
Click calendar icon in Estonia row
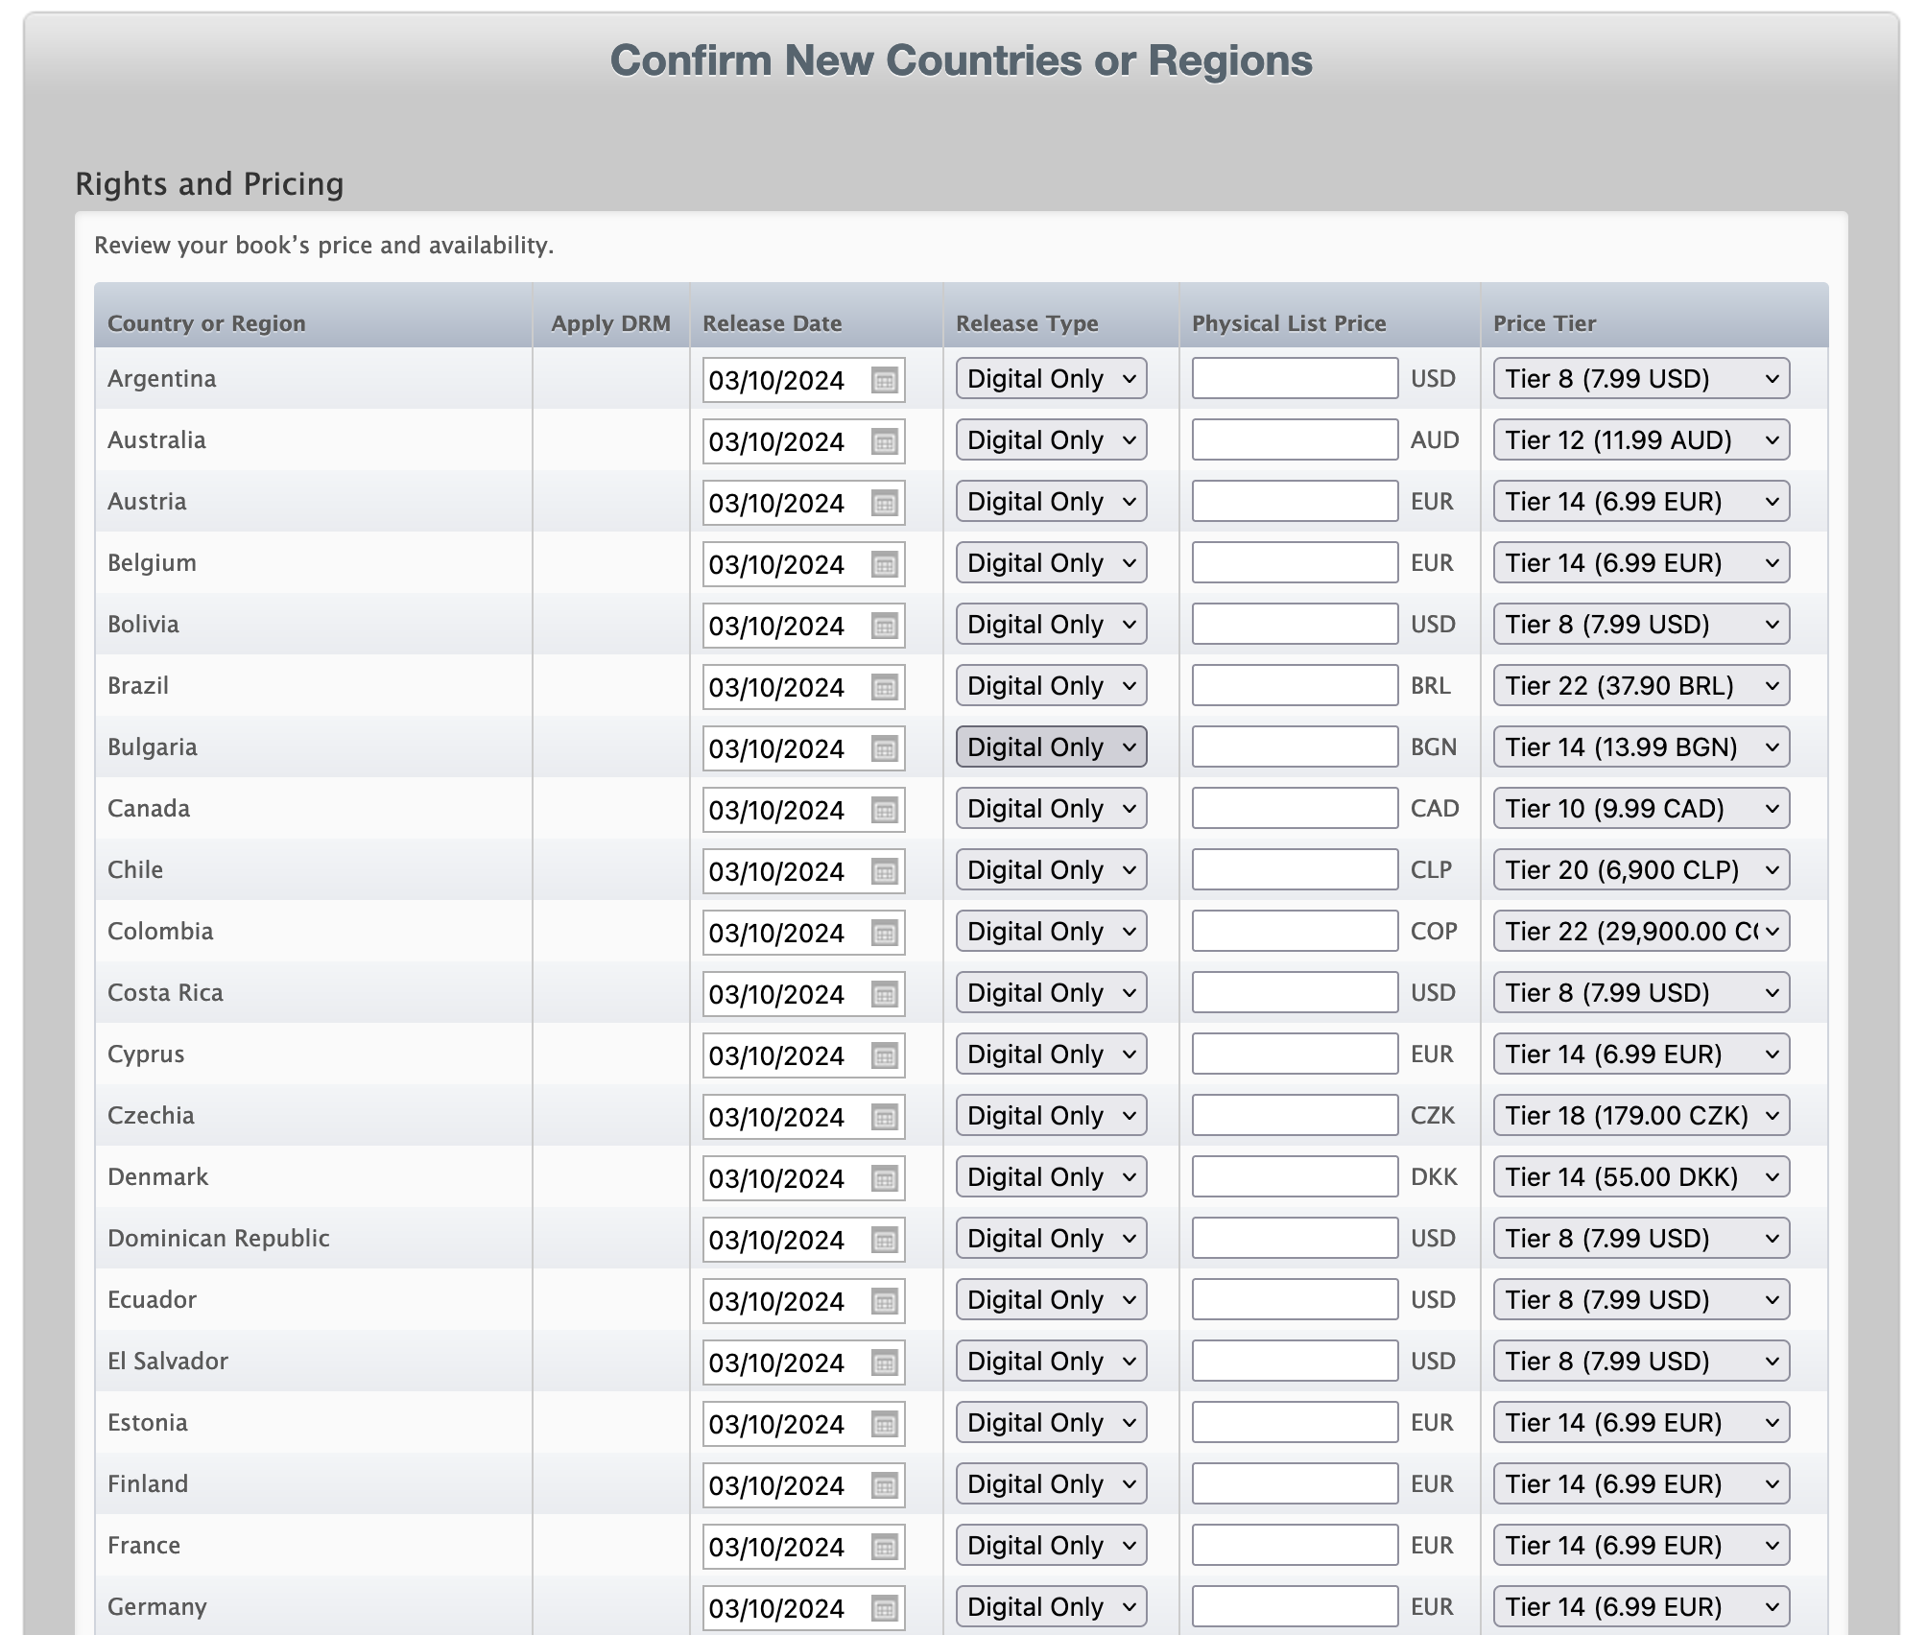[884, 1424]
